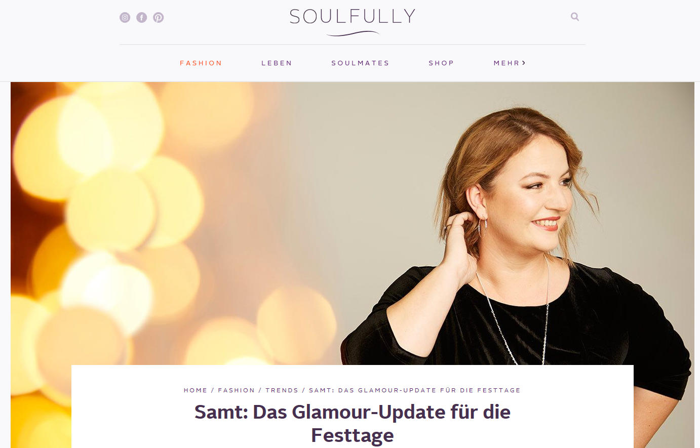The width and height of the screenshot is (700, 448).
Task: Expand the Mehr menu chevron arrow
Action: 524,63
